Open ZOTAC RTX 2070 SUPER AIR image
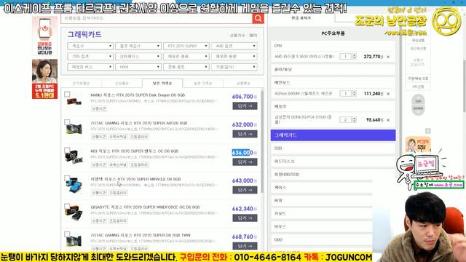The width and height of the screenshot is (466, 262). pyautogui.click(x=74, y=129)
